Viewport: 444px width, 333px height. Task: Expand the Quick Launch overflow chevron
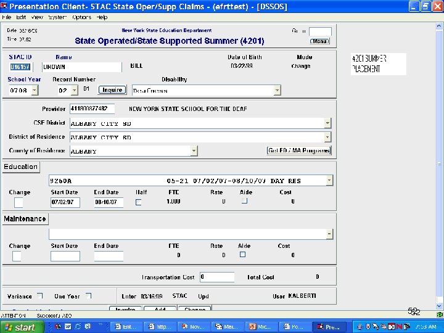(101, 324)
